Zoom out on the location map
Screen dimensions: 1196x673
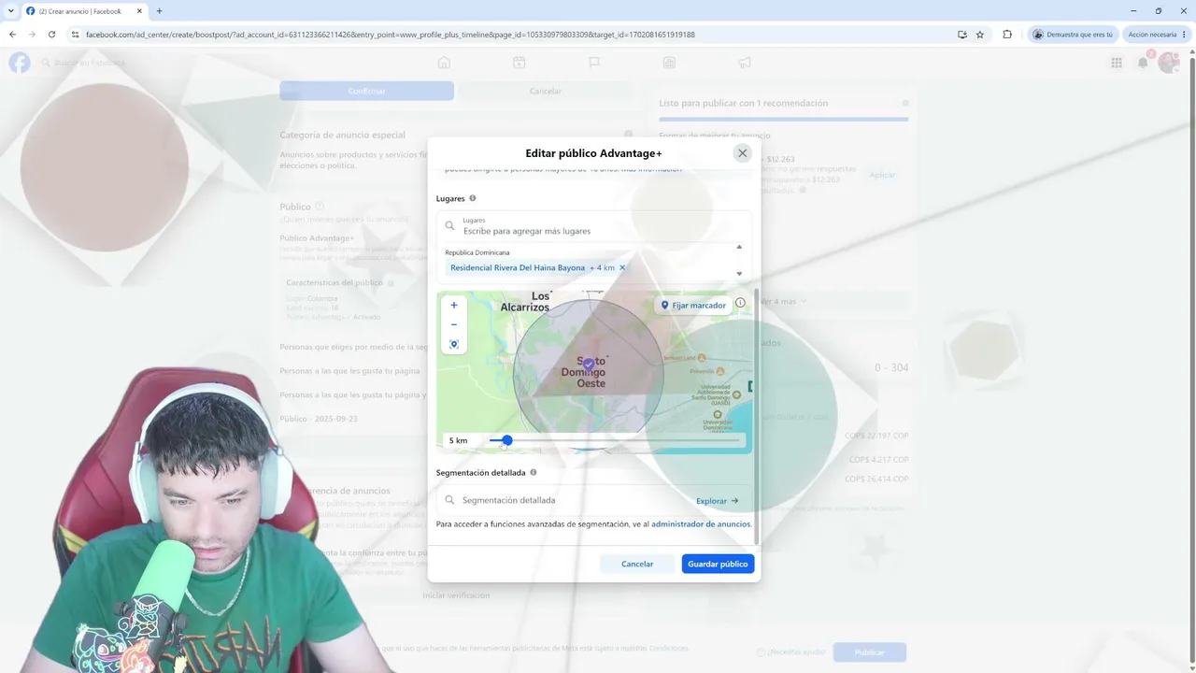(x=454, y=324)
